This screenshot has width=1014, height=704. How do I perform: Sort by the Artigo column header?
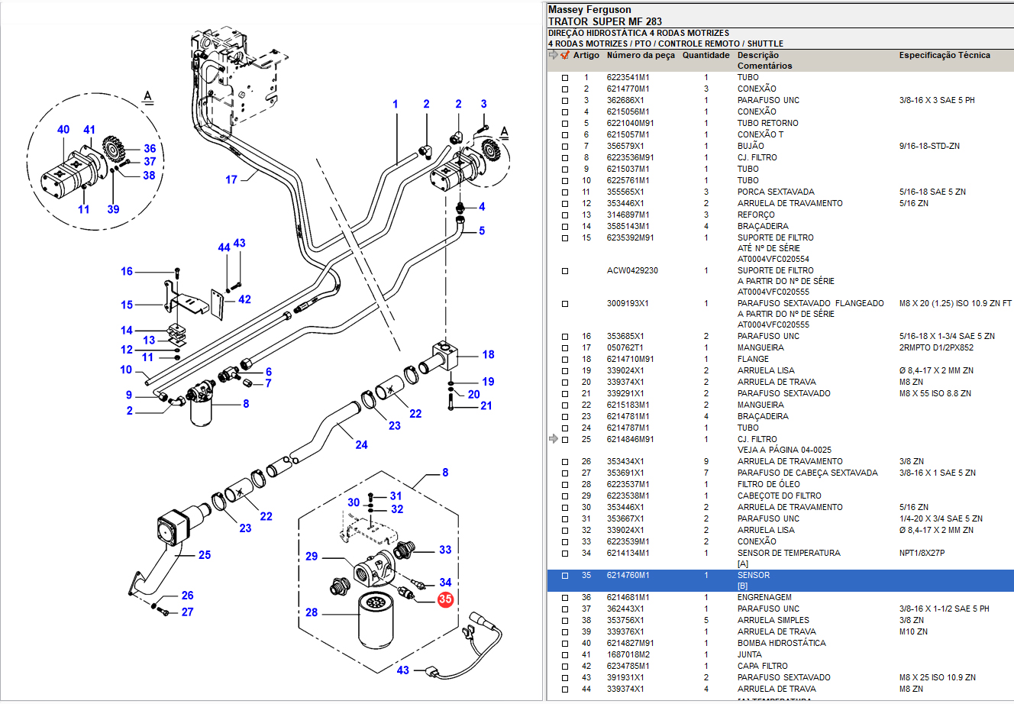pos(586,55)
